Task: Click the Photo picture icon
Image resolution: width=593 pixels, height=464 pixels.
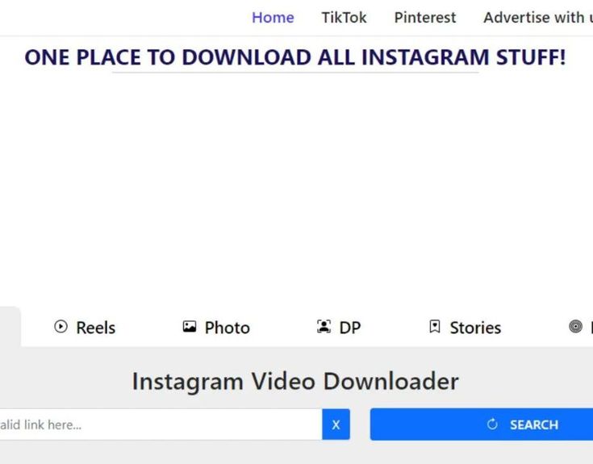Action: [x=190, y=326]
